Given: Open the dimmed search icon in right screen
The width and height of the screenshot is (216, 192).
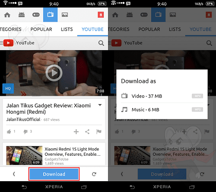Looking at the screenshot, I should pos(209,43).
